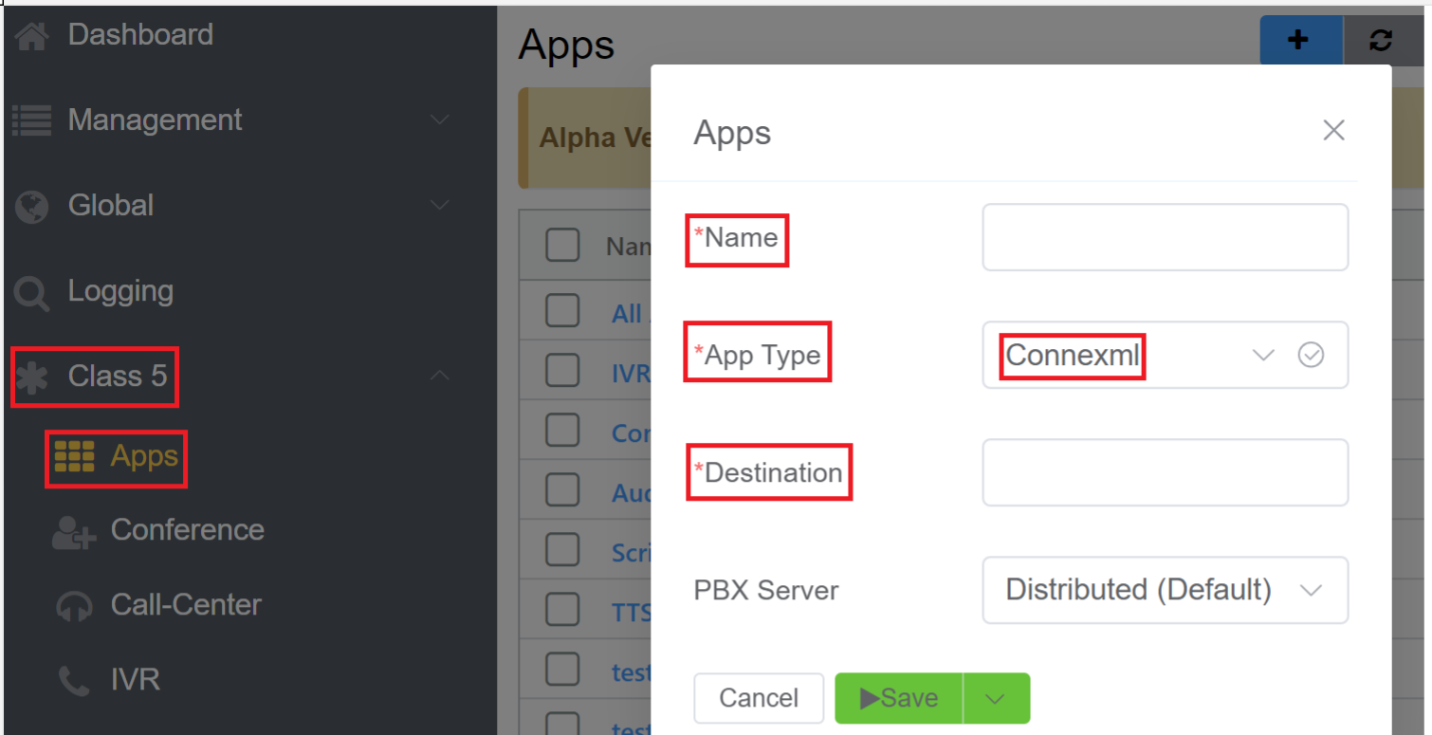Click into the Name input field

pos(1165,237)
